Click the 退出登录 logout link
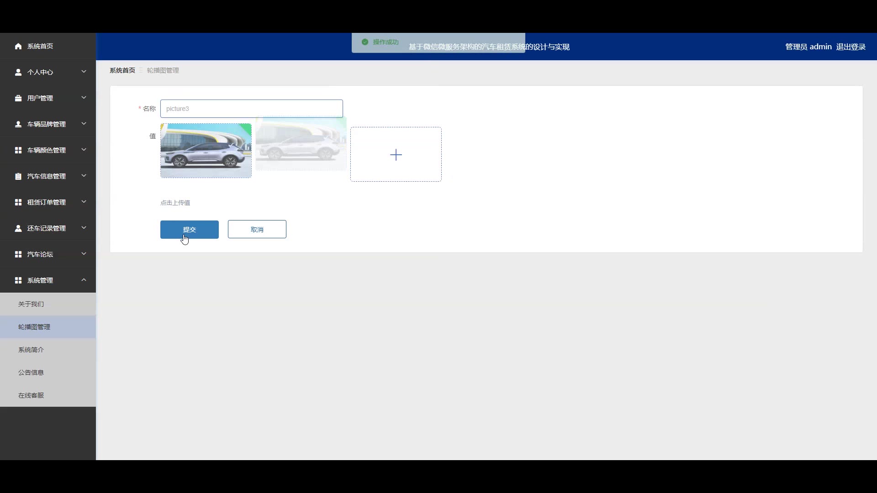This screenshot has height=493, width=877. [851, 47]
